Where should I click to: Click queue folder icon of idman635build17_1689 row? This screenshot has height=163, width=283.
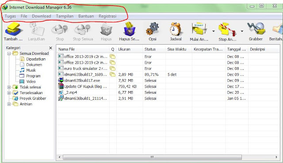pyautogui.click(x=112, y=75)
